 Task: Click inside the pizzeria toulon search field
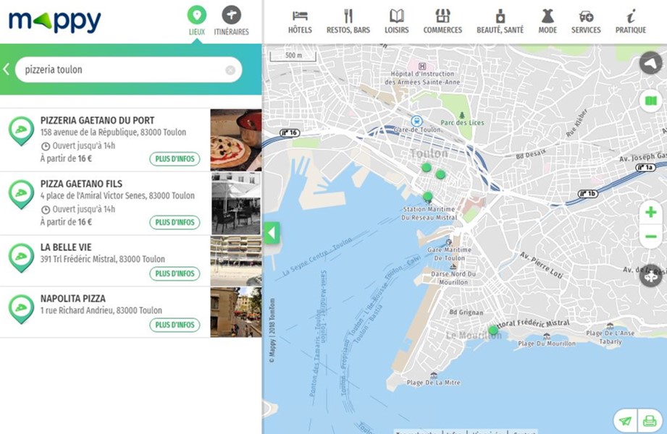coord(128,69)
